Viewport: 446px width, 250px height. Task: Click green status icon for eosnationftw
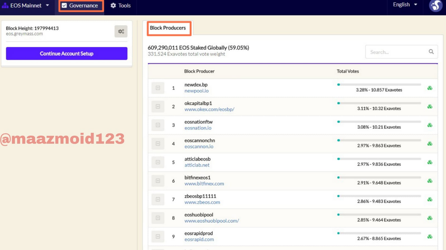pos(430,125)
